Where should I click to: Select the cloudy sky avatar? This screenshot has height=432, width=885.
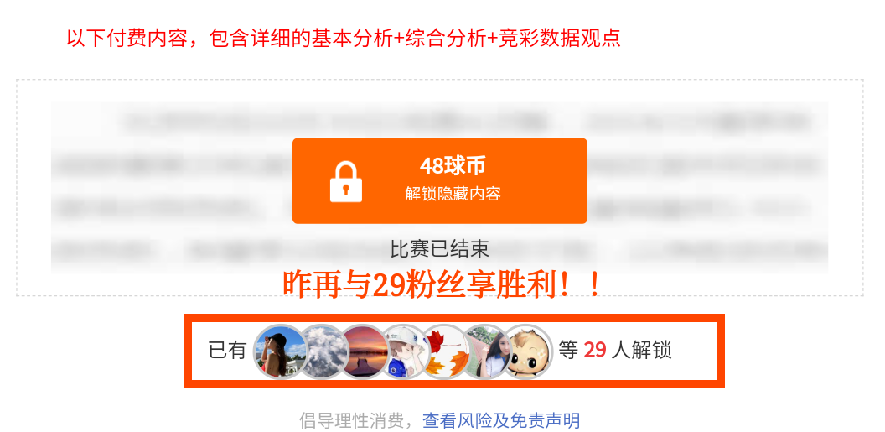coord(324,351)
